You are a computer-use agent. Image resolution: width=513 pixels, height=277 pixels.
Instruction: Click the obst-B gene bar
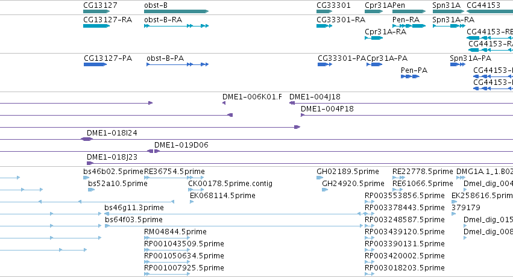(176, 11)
